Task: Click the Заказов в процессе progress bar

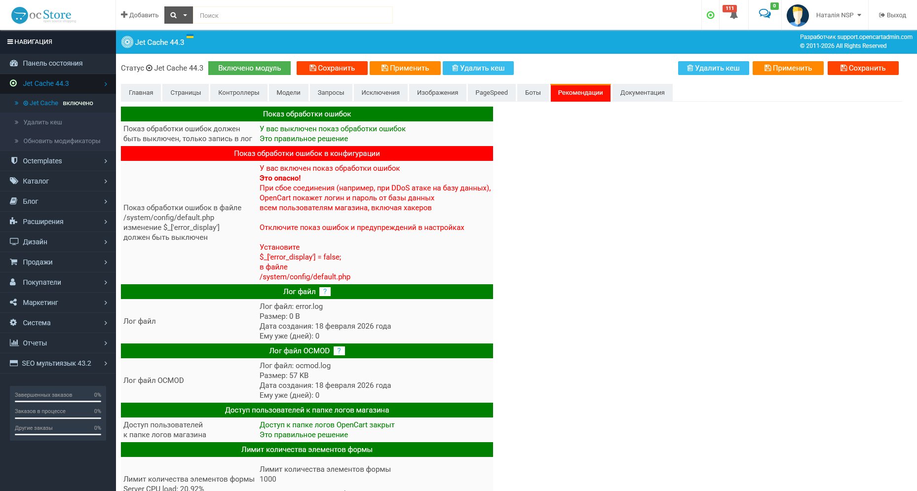Action: (58, 417)
